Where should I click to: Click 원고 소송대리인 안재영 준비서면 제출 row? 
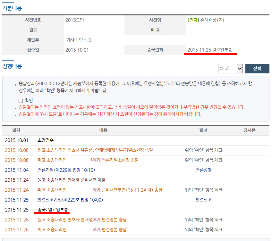click(x=72, y=180)
